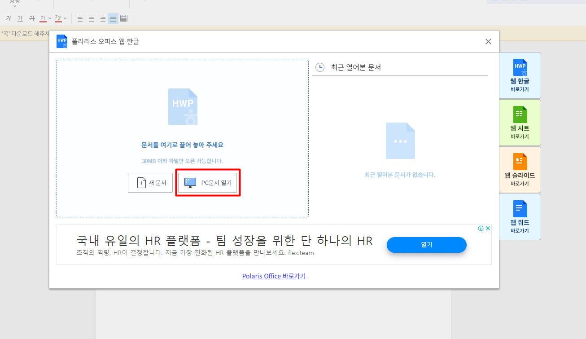Image resolution: width=586 pixels, height=339 pixels.
Task: Click 문서를 여기로 끌어 놓아 주세요 text
Action: coord(182,145)
